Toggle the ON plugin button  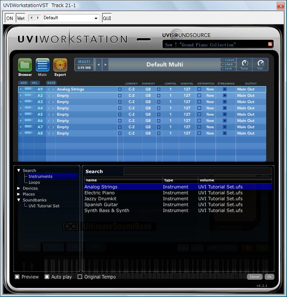click(9, 18)
